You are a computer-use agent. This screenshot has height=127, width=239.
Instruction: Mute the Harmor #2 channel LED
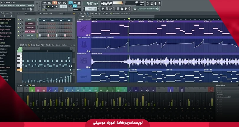[19, 28]
